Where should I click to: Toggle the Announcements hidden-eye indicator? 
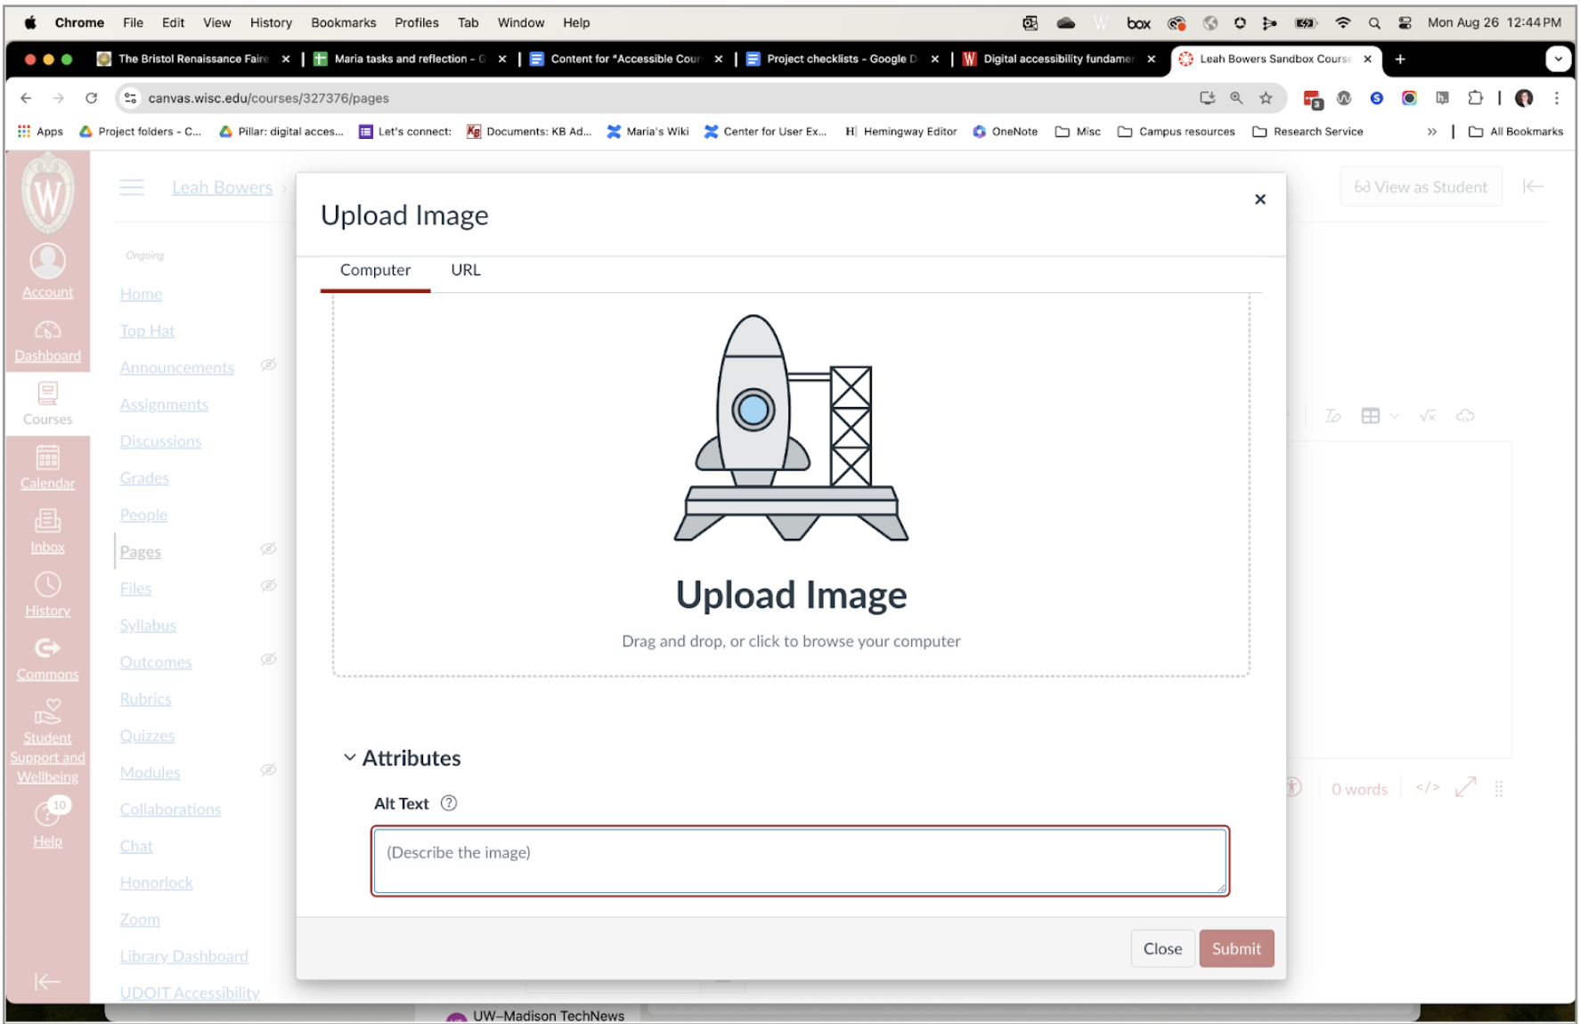(x=269, y=364)
